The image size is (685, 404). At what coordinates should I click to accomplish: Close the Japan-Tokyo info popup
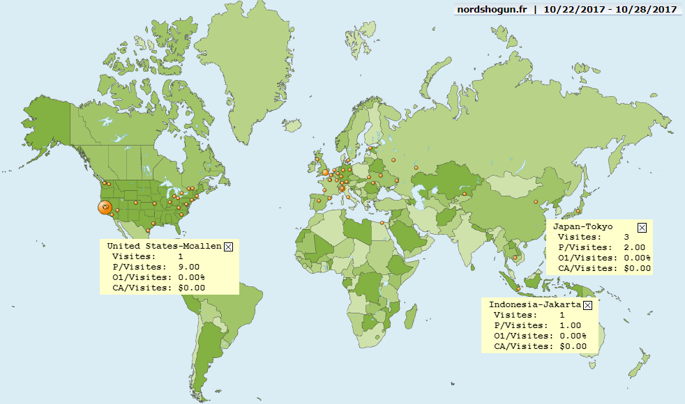(642, 227)
